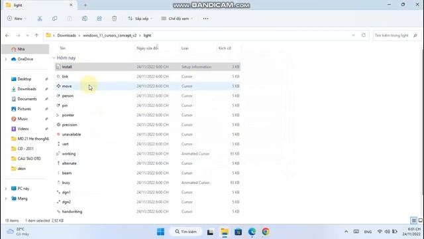Switch to details view icon in status bar
The height and width of the screenshot is (239, 424).
click(x=413, y=220)
